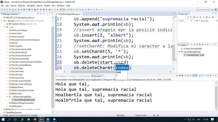Image resolution: width=218 pixels, height=122 pixels.
Task: Minimize the Package Explorer view
Action: pyautogui.click(x=49, y=13)
